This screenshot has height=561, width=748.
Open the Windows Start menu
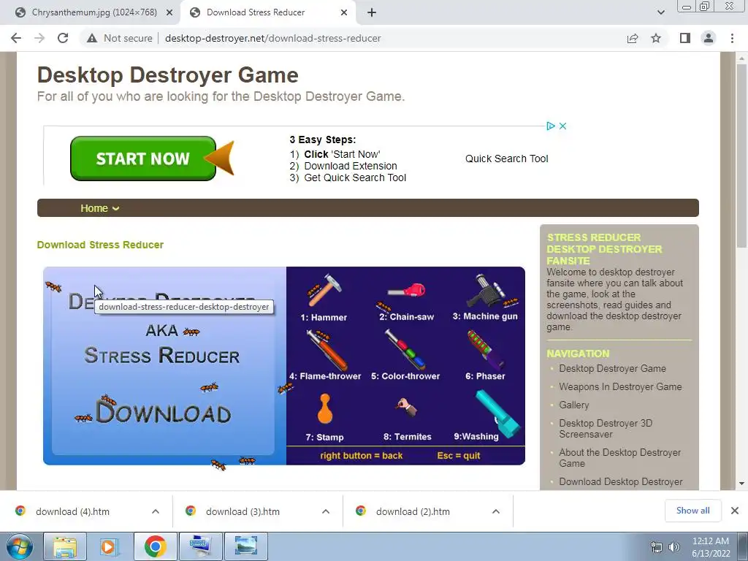[x=20, y=546]
